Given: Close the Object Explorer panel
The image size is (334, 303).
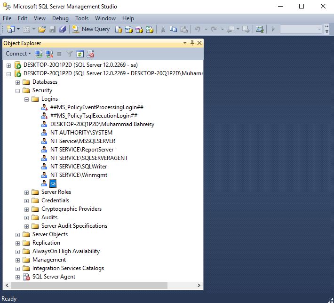Looking at the screenshot, I should point(199,43).
